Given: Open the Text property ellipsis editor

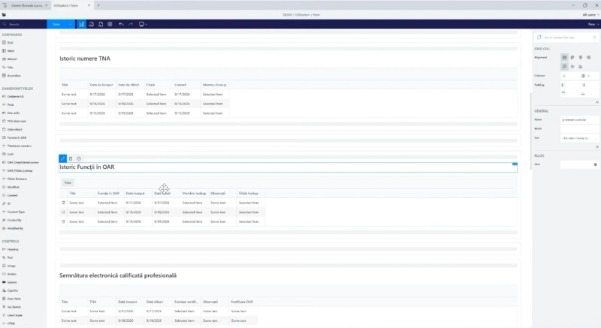Looking at the screenshot, I should point(595,138).
